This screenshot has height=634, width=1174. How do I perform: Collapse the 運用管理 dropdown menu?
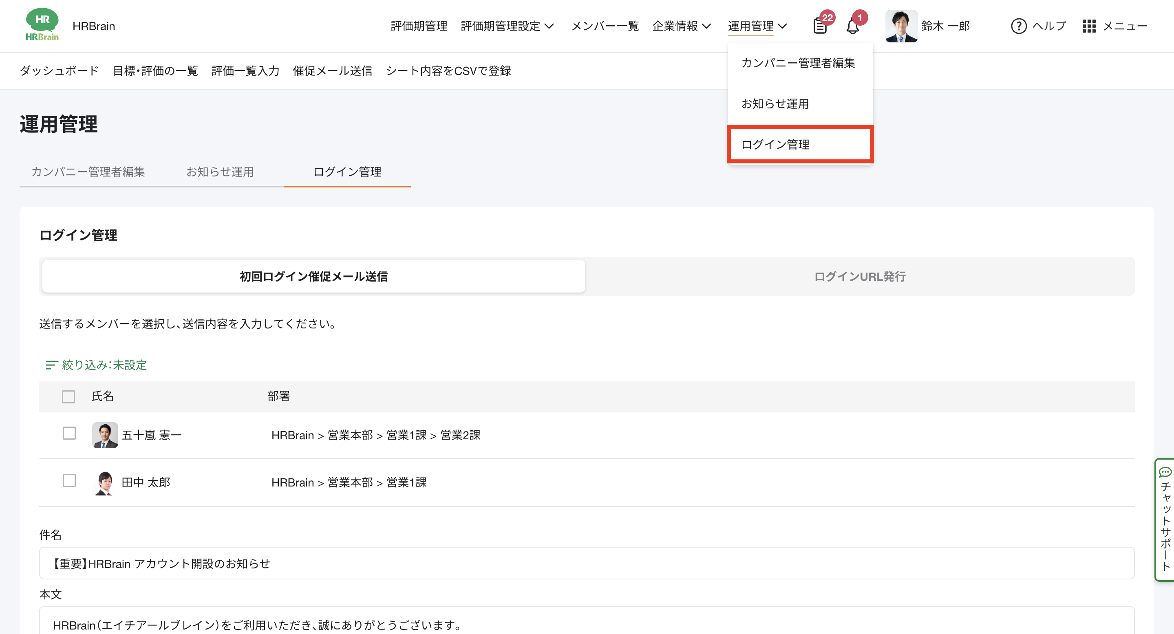(x=757, y=26)
